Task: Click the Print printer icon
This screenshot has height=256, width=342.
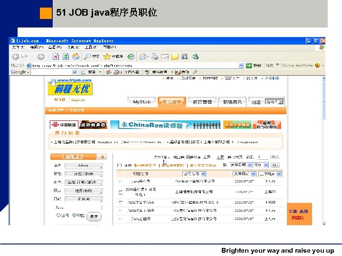Action: click(155, 56)
